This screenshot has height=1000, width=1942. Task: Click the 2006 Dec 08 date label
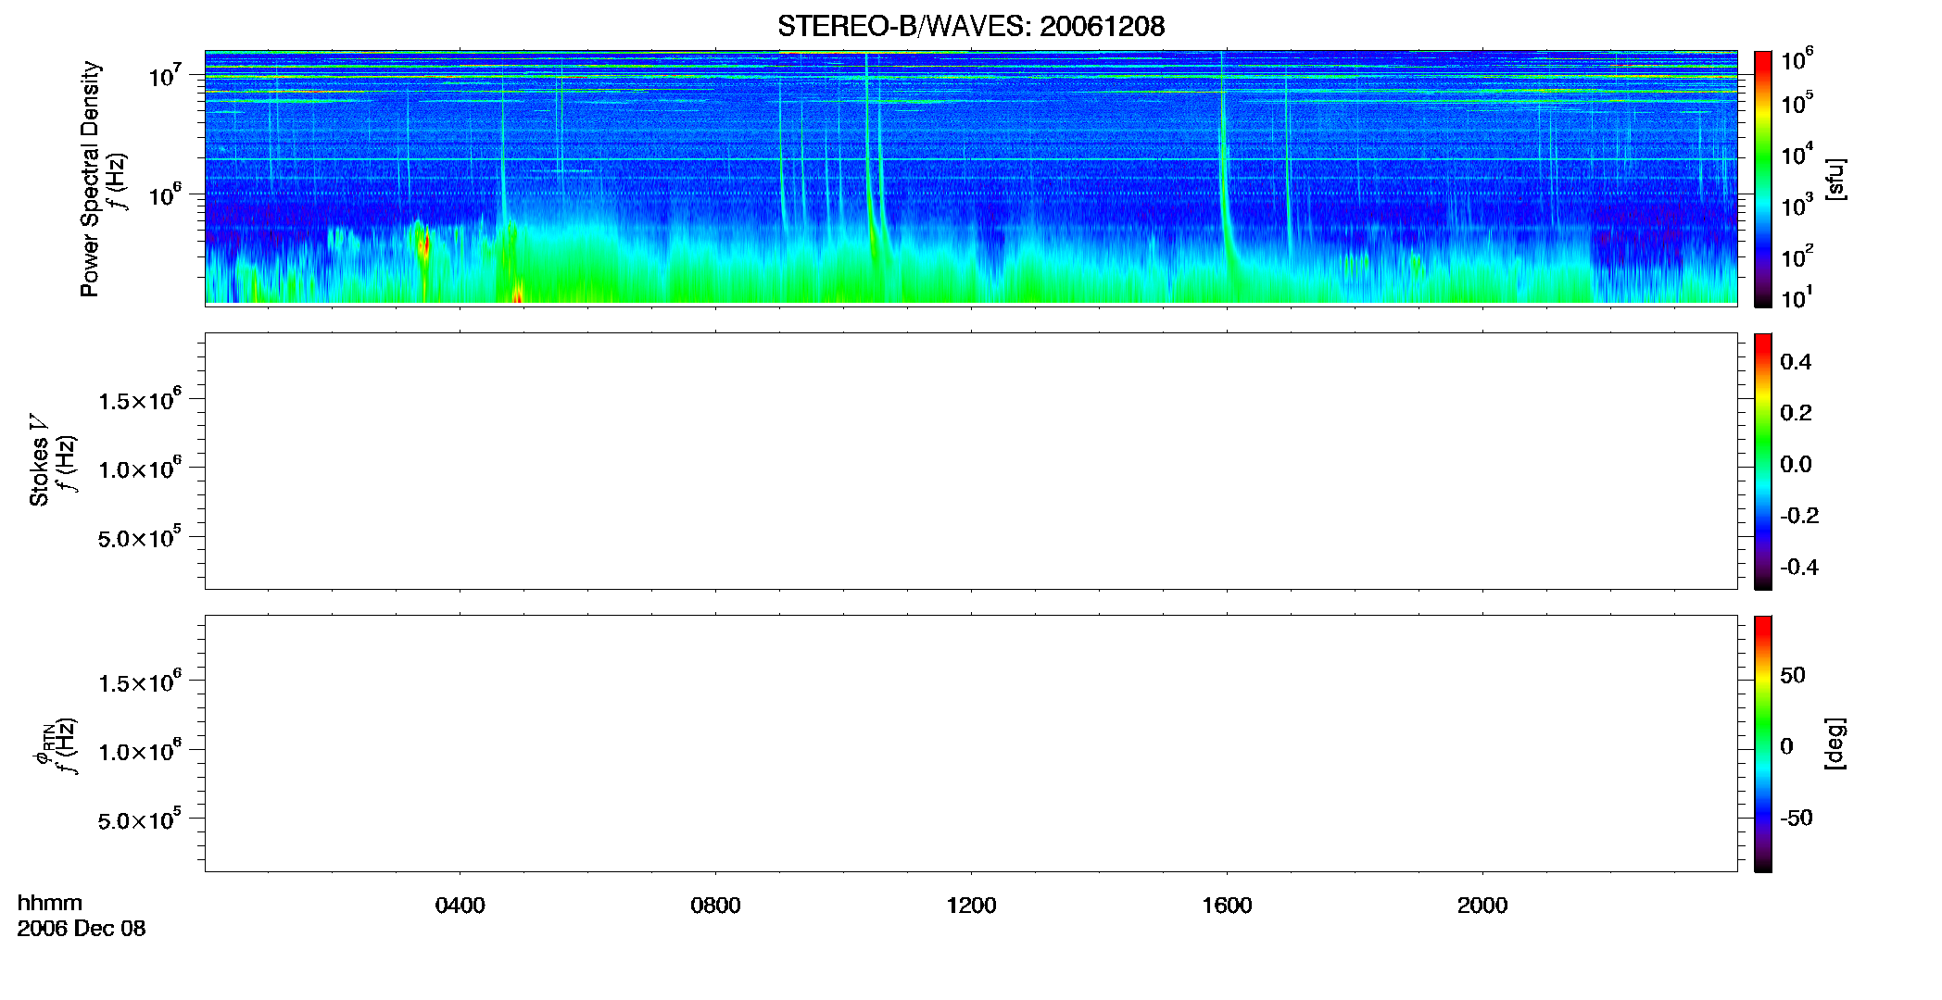point(82,929)
